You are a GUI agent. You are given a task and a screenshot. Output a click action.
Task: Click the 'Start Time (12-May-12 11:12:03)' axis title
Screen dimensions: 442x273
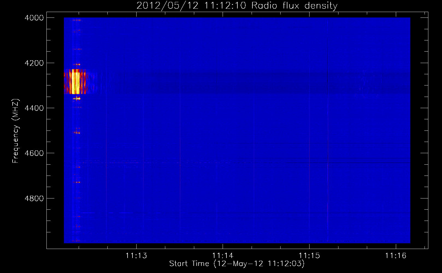click(237, 264)
